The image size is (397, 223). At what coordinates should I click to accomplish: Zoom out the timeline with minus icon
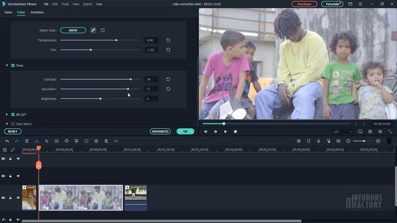point(348,141)
